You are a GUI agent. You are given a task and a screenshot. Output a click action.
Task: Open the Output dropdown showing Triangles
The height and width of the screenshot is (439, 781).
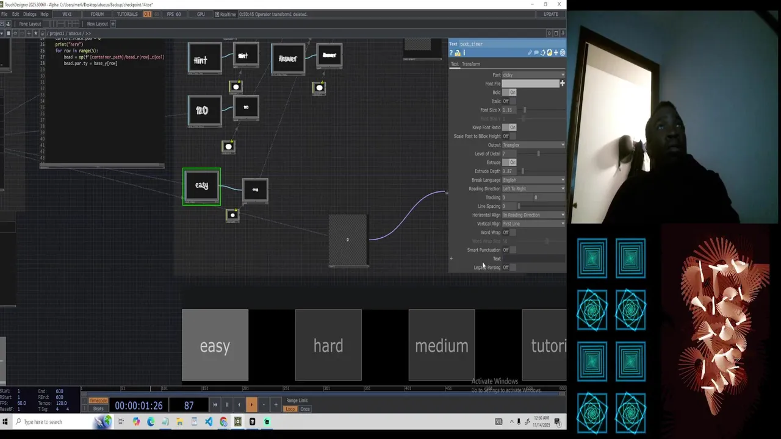pos(533,145)
